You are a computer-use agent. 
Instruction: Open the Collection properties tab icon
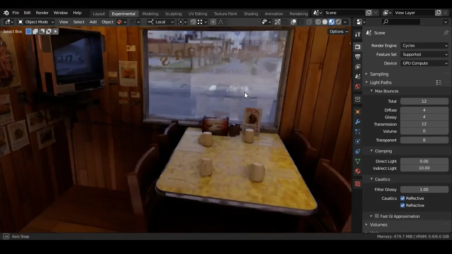(358, 99)
